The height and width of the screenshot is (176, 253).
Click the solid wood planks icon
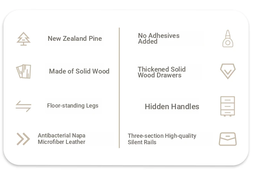(x=24, y=71)
